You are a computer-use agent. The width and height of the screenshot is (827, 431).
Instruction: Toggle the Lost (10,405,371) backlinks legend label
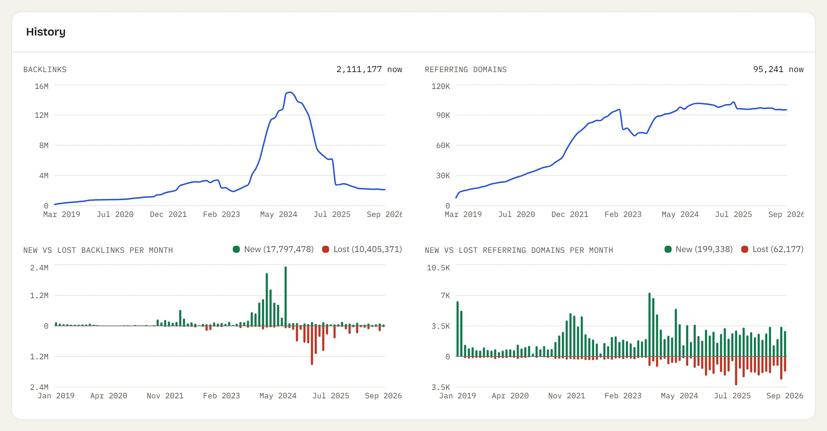(x=367, y=249)
